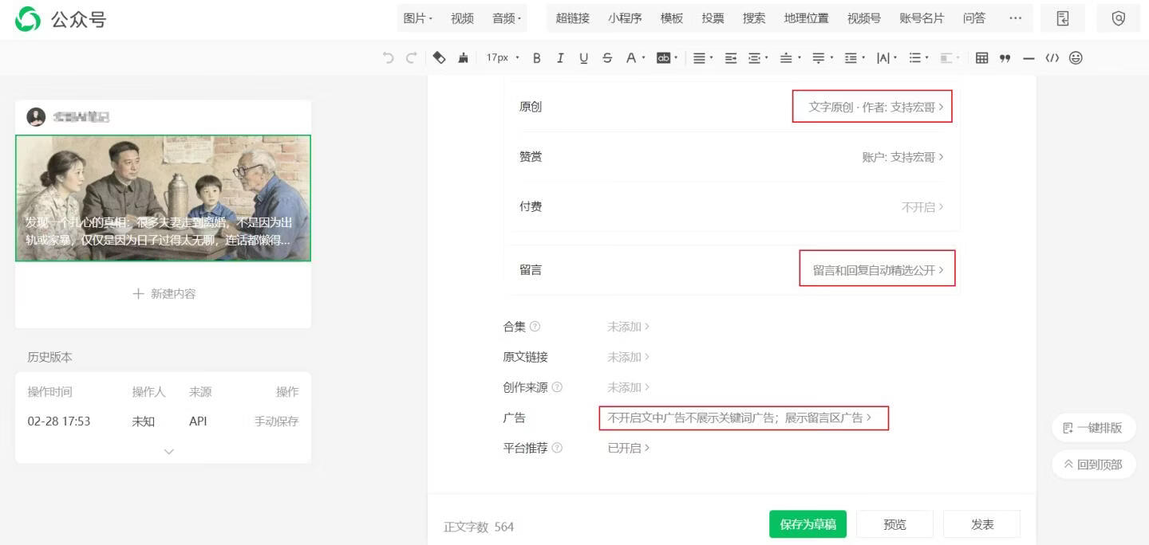Apply blockquote formatting
This screenshot has height=545, width=1149.
coord(1004,57)
